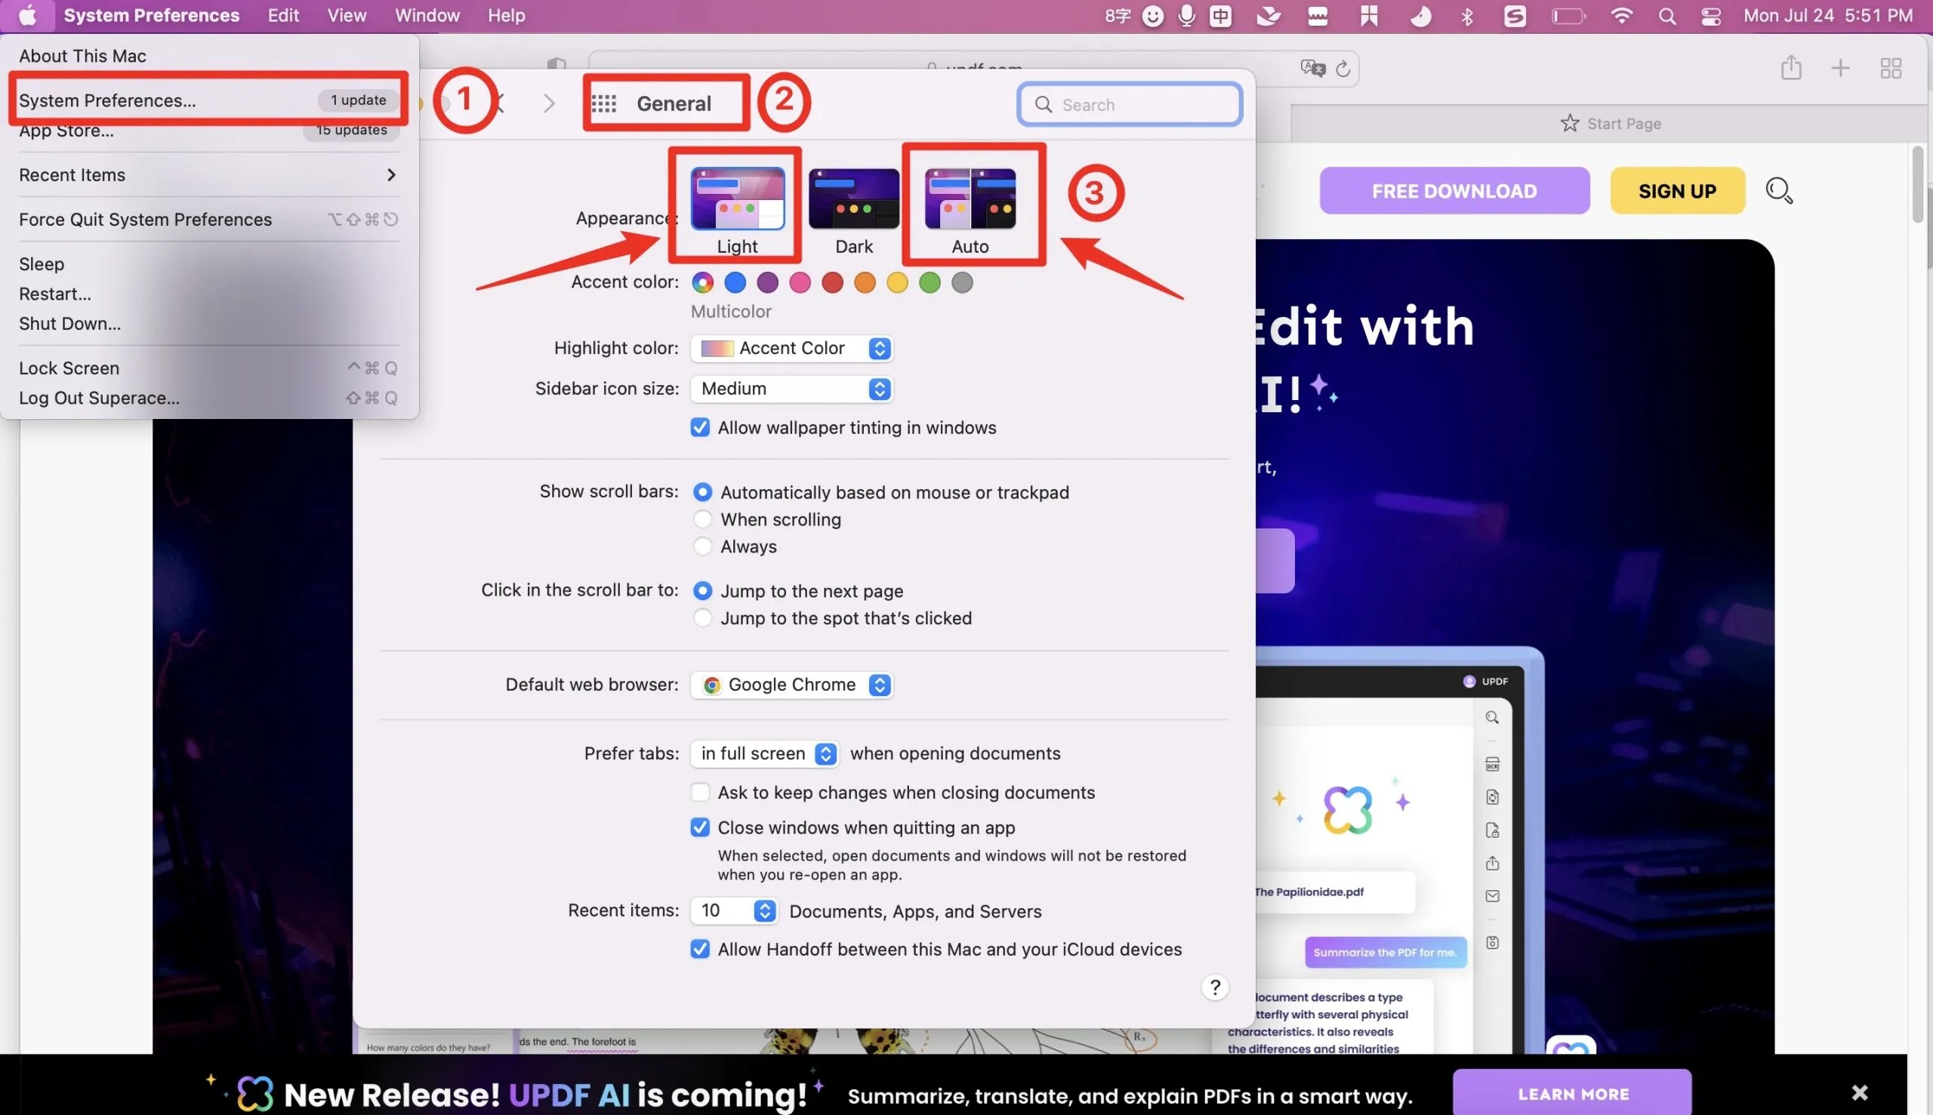Select the blue accent color swatch
1933x1115 pixels.
[x=735, y=282]
